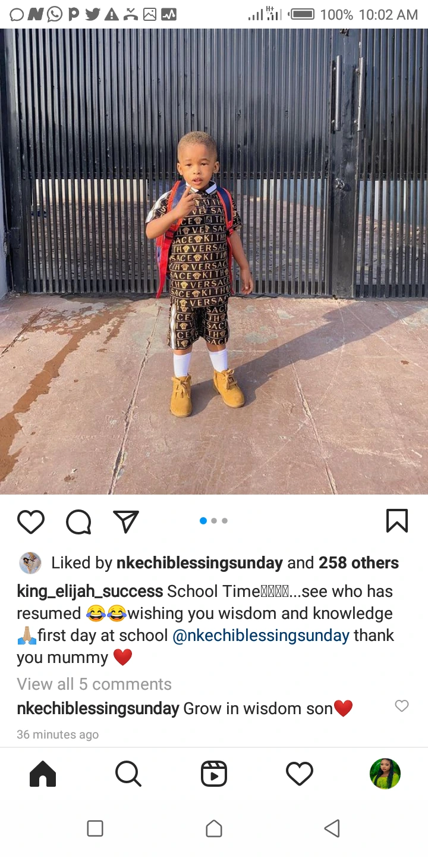The width and height of the screenshot is (428, 857).
Task: Go to the Home feed tab
Action: pyautogui.click(x=43, y=774)
